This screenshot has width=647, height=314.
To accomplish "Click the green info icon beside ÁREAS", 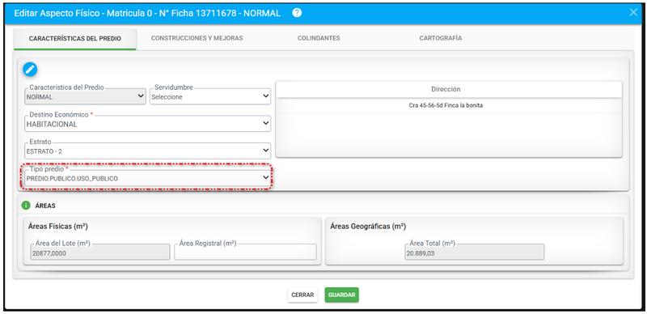I will tap(26, 206).
